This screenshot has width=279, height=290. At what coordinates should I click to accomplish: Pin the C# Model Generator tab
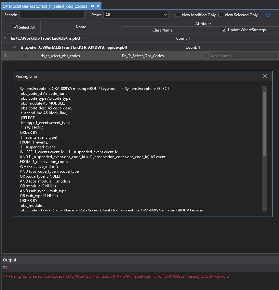(x=92, y=6)
